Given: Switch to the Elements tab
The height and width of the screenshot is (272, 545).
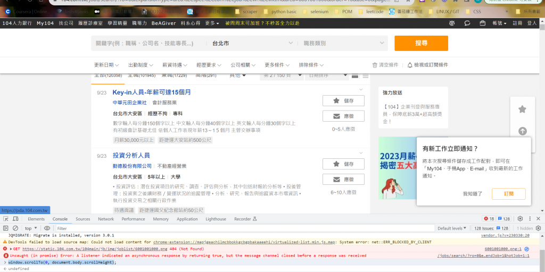Looking at the screenshot, I should pyautogui.click(x=36, y=219).
